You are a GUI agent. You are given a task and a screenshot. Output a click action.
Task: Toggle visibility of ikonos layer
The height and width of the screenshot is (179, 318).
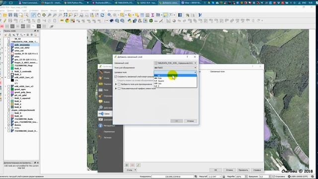point(9,125)
